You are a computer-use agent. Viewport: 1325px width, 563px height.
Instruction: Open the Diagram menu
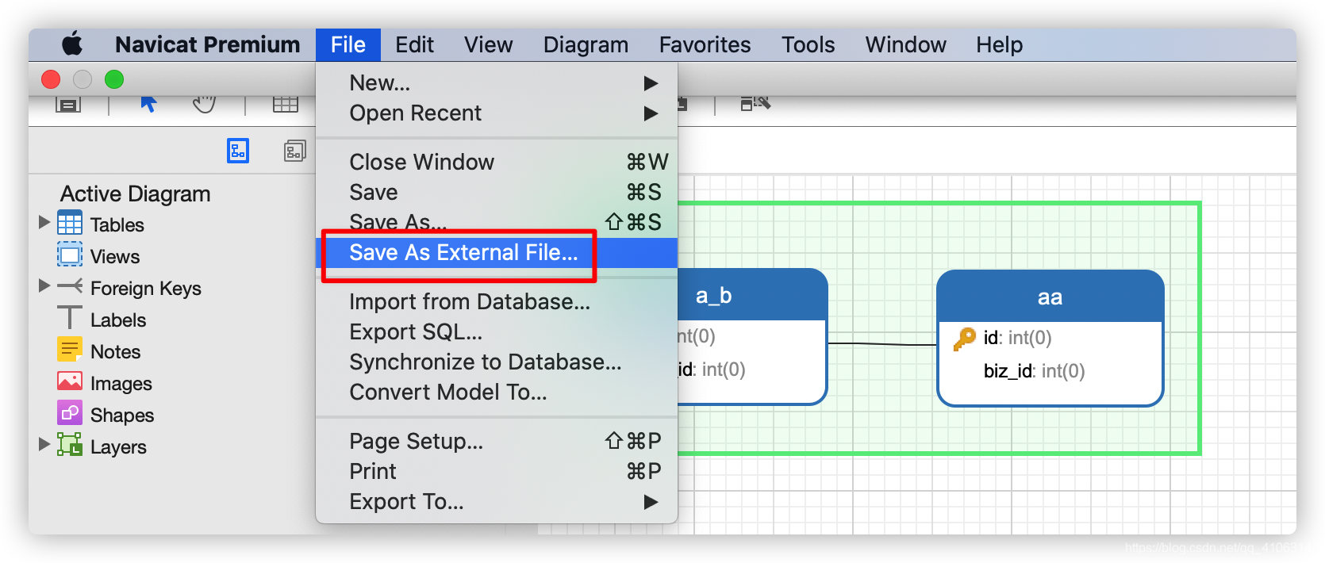586,45
